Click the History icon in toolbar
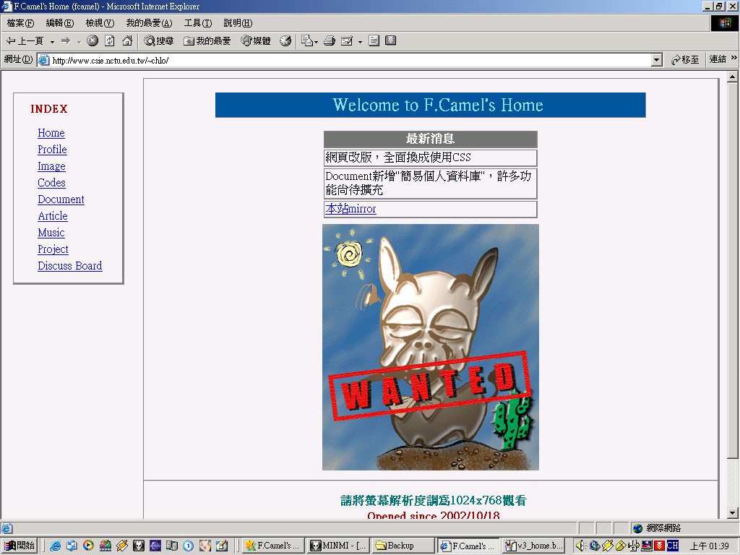740x555 pixels. (x=285, y=41)
